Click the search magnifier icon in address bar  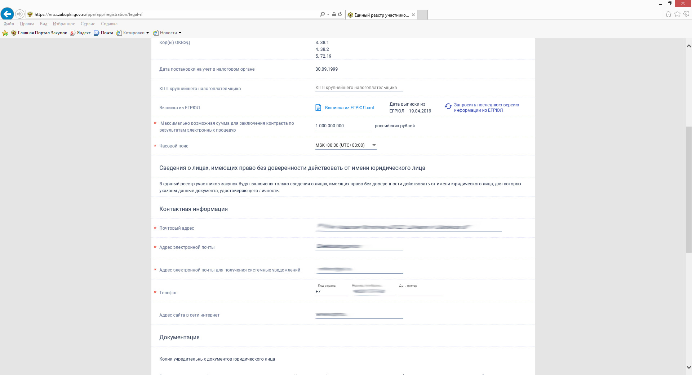(x=322, y=14)
